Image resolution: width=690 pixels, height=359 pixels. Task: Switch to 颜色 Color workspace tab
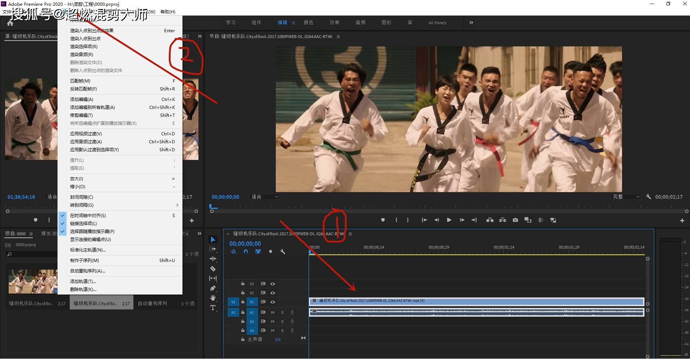pos(308,22)
